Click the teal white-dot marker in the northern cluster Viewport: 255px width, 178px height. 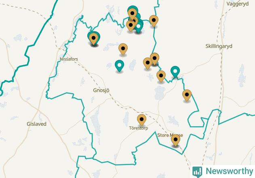pos(138,27)
